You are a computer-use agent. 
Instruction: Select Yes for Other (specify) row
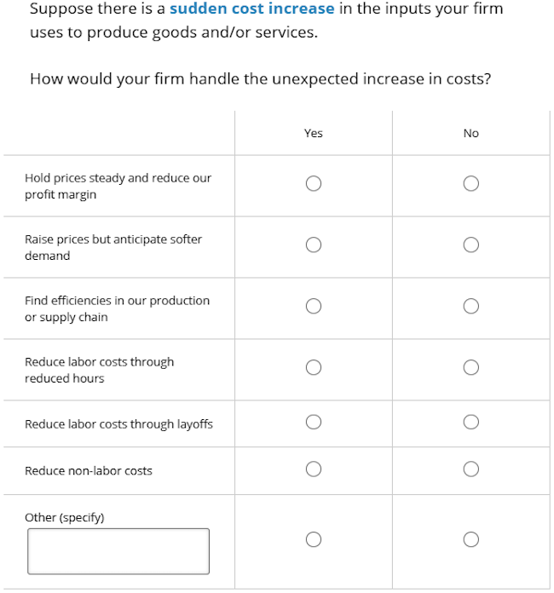click(314, 539)
